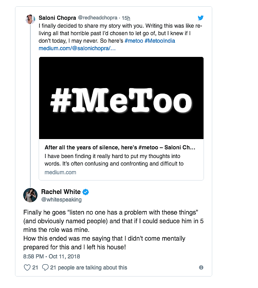Click the reply speech bubble icon
This screenshot has width=258, height=288.
(x=45, y=267)
